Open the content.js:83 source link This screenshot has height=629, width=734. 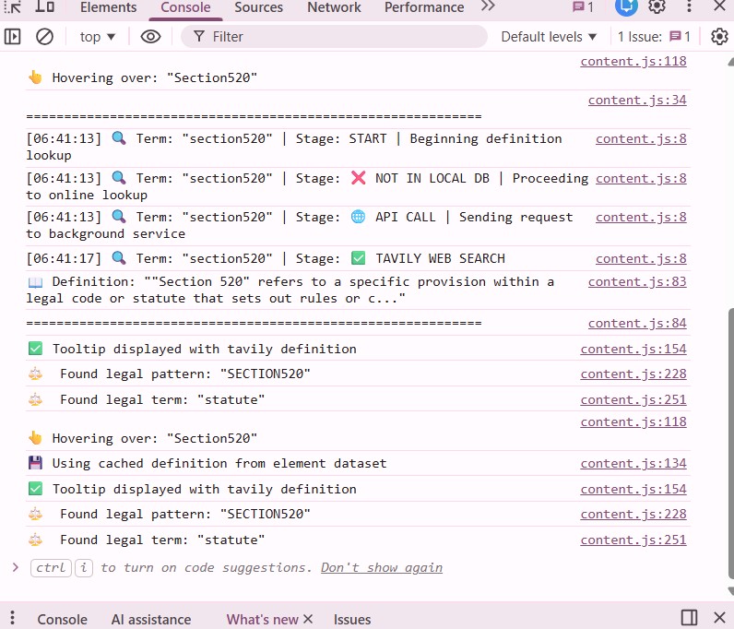pyautogui.click(x=637, y=281)
